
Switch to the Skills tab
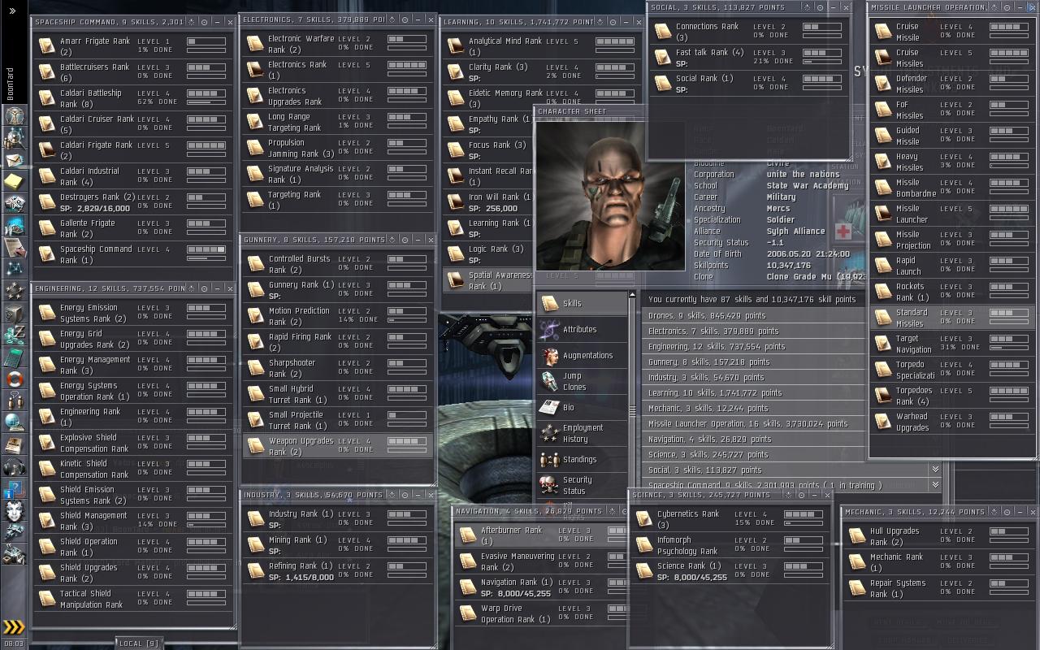583,304
